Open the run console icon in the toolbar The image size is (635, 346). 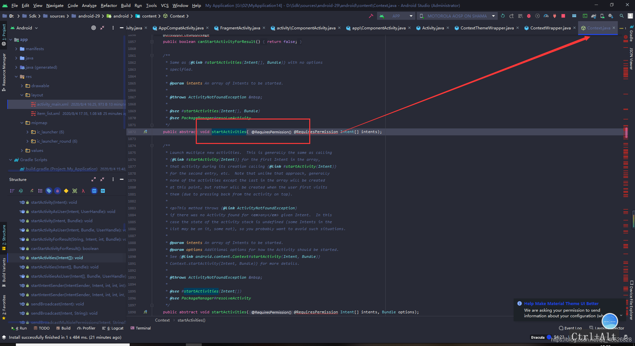585,16
